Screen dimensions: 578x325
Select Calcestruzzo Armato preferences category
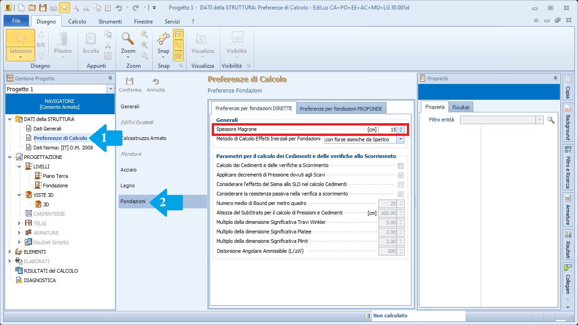coord(144,138)
